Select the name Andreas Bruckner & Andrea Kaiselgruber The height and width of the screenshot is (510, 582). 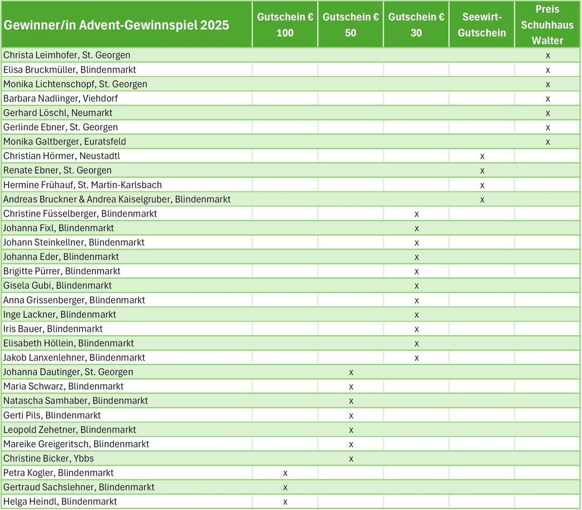(x=117, y=199)
